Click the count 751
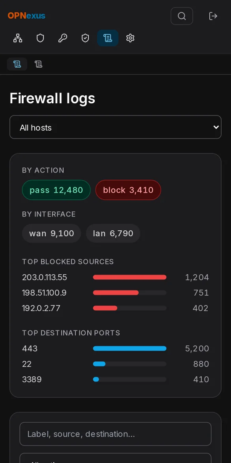Viewport: 231px width, 463px height. coord(201,292)
